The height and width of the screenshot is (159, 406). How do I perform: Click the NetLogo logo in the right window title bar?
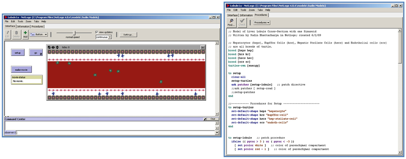(228, 6)
